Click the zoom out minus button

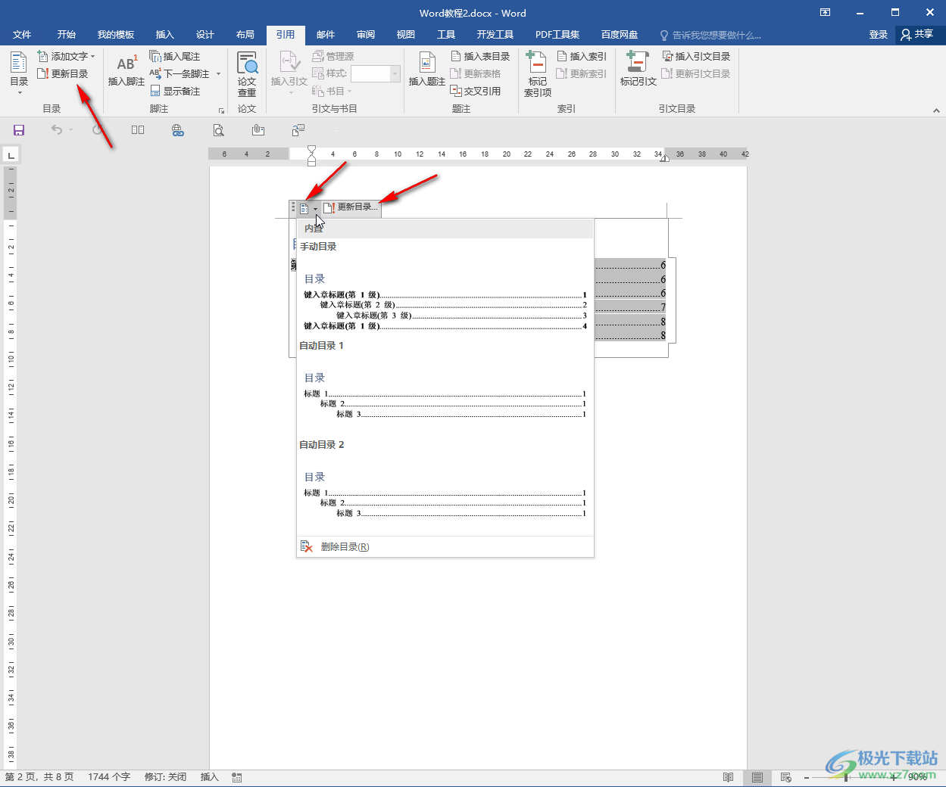point(807,777)
